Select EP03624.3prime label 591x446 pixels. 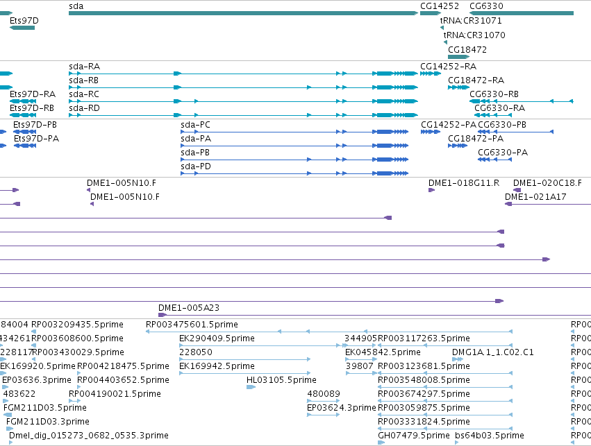[342, 409]
